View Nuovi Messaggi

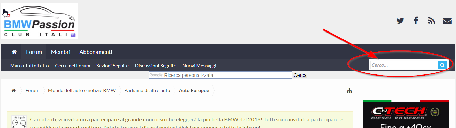pos(199,66)
